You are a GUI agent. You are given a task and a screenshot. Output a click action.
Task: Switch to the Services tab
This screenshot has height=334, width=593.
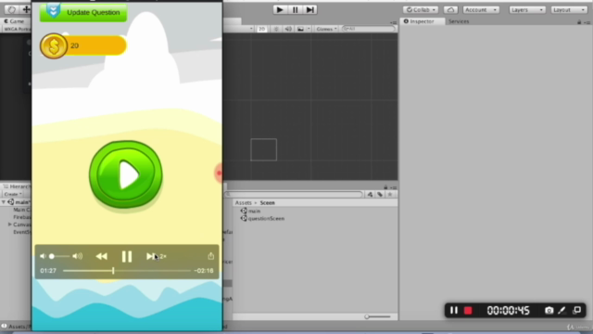point(459,21)
